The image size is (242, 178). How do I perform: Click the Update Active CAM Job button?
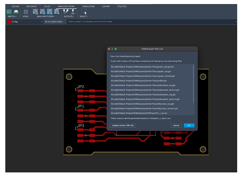[x=123, y=125]
